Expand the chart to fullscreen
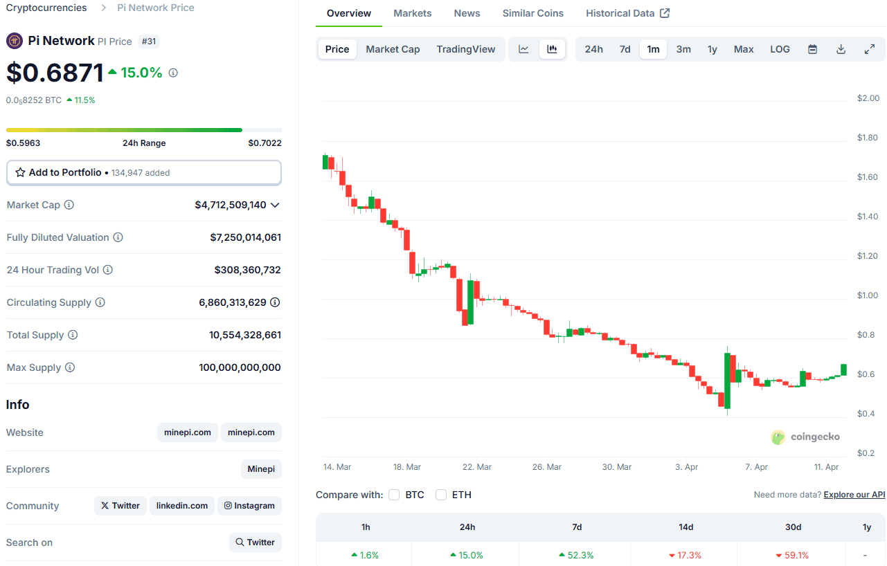This screenshot has height=566, width=887. [869, 48]
